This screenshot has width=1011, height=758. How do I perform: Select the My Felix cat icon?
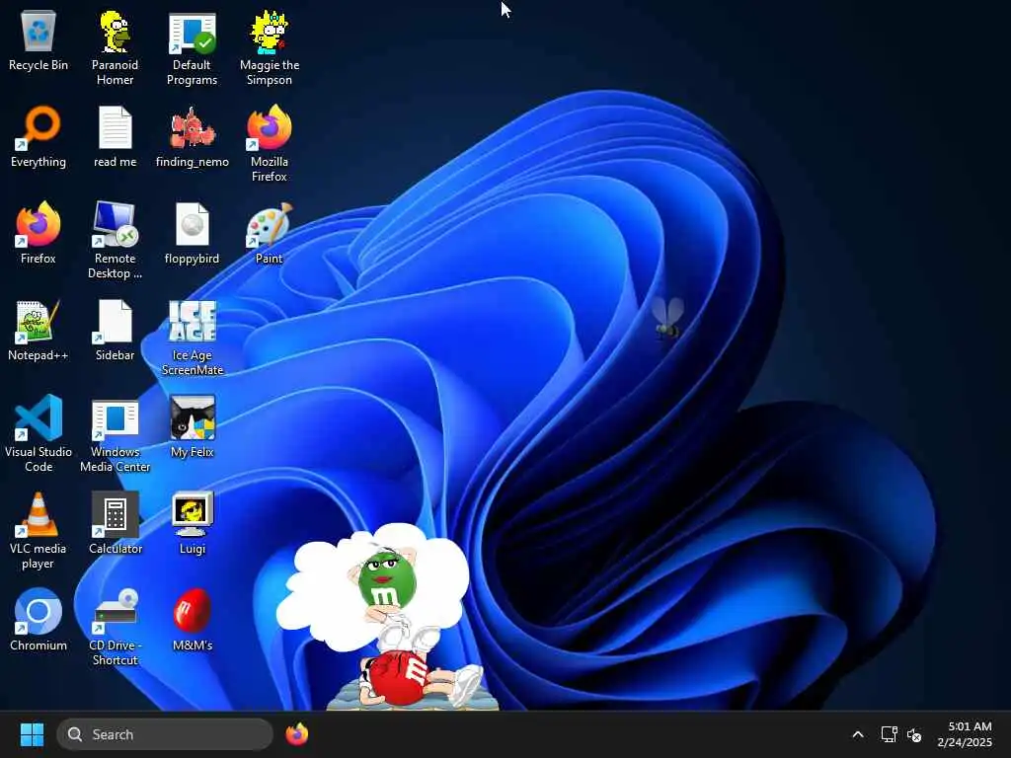tap(193, 427)
